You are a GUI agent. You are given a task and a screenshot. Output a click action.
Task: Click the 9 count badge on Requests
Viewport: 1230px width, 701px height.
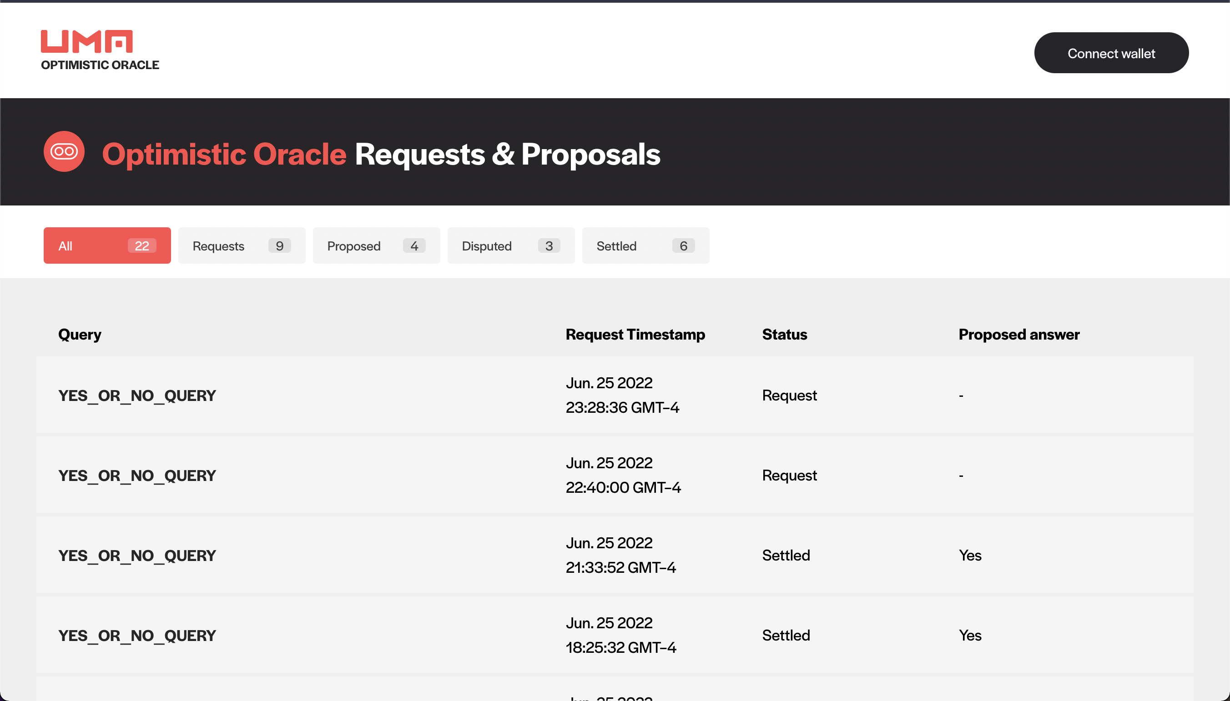[x=279, y=245]
